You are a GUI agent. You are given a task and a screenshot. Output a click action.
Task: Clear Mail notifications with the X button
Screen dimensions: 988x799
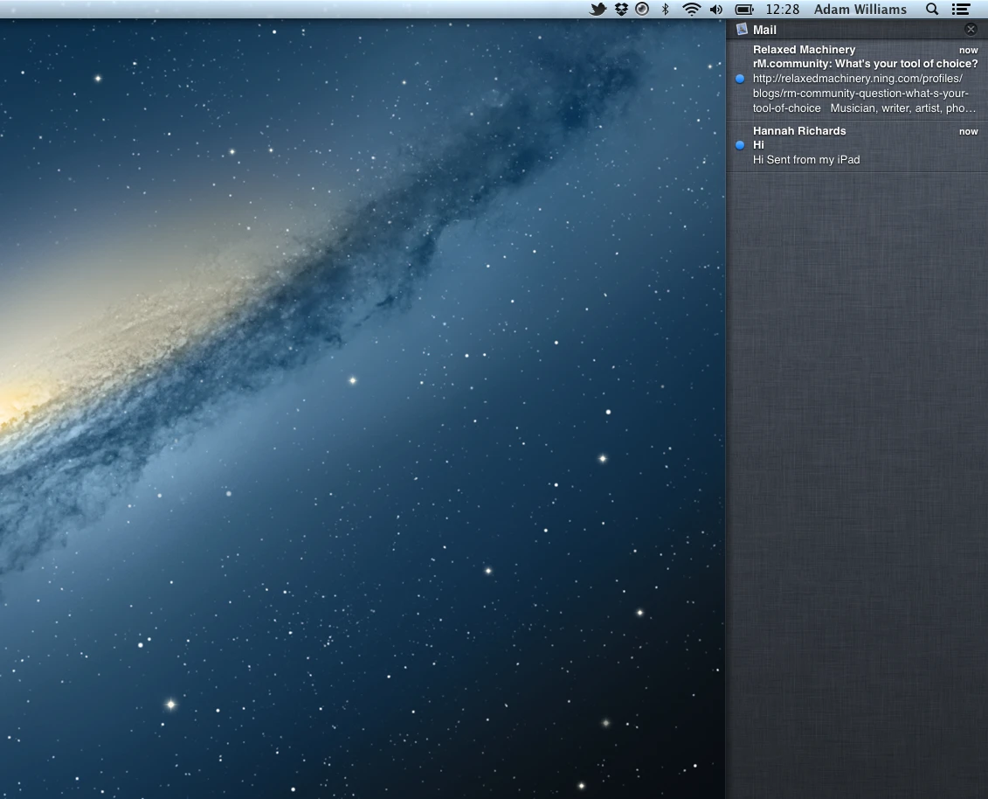[x=971, y=29]
